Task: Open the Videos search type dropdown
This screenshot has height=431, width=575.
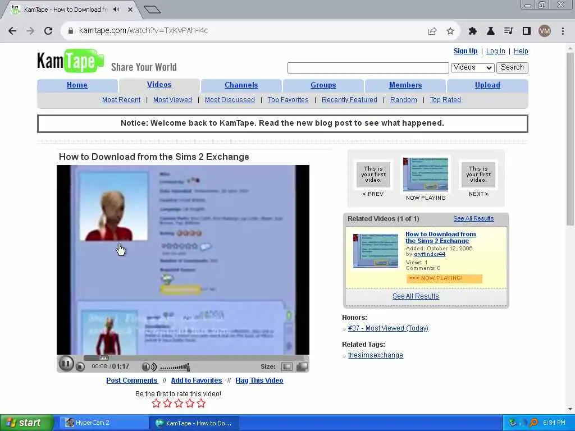Action: tap(472, 67)
